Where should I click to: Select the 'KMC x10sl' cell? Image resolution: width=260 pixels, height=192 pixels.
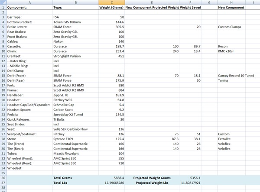tap(231, 51)
